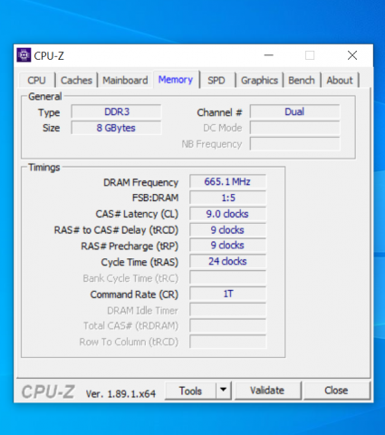The height and width of the screenshot is (435, 385).
Task: Click the 1:5 FSB:DRAM ratio value
Action: [x=227, y=198]
